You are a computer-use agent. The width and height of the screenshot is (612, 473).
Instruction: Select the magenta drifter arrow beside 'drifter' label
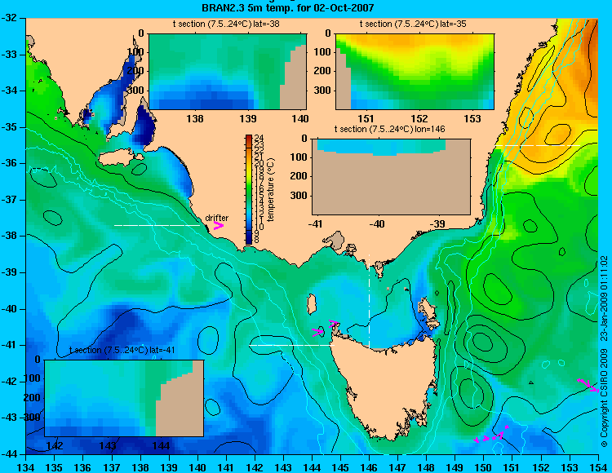pos(218,225)
